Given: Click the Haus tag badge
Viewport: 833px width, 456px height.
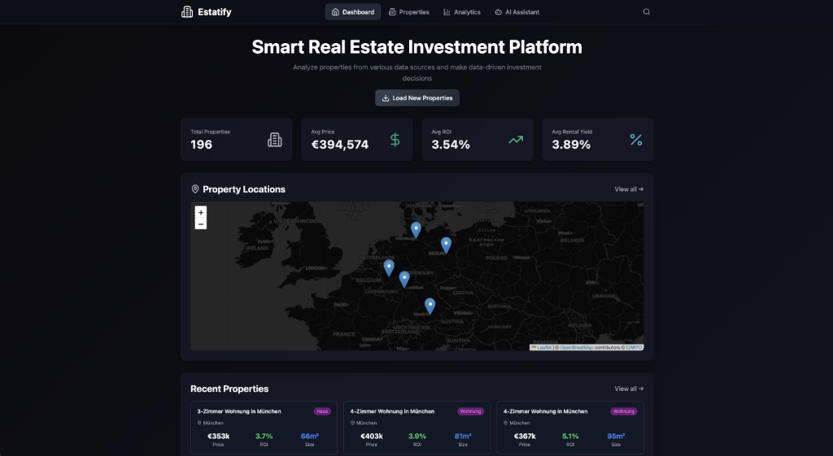Looking at the screenshot, I should click(322, 410).
